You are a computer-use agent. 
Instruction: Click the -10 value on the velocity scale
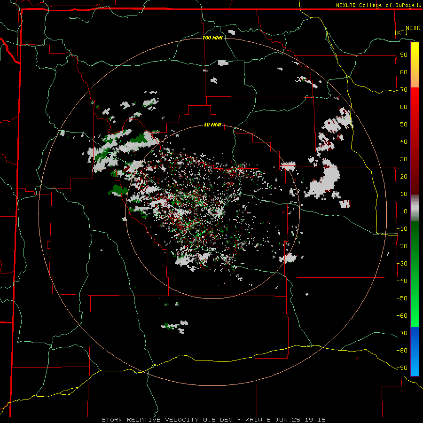click(x=402, y=229)
